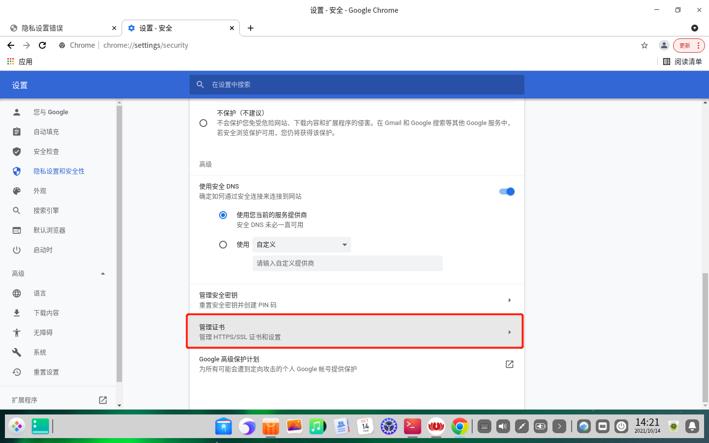The width and height of the screenshot is (709, 443).
Task: Select the 不保护（不建议）radio option
Action: (x=203, y=123)
